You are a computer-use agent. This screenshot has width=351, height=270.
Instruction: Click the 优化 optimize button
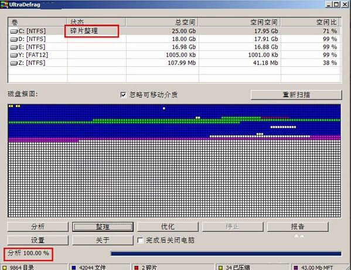tap(168, 227)
